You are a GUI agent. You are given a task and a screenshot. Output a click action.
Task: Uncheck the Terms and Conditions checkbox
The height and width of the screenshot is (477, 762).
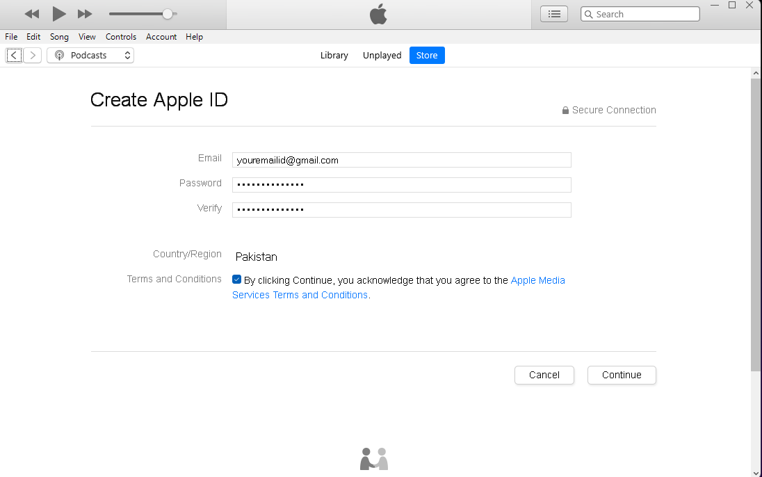coord(236,279)
